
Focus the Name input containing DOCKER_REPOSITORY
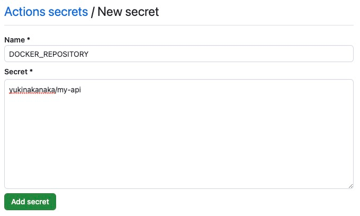(178, 54)
